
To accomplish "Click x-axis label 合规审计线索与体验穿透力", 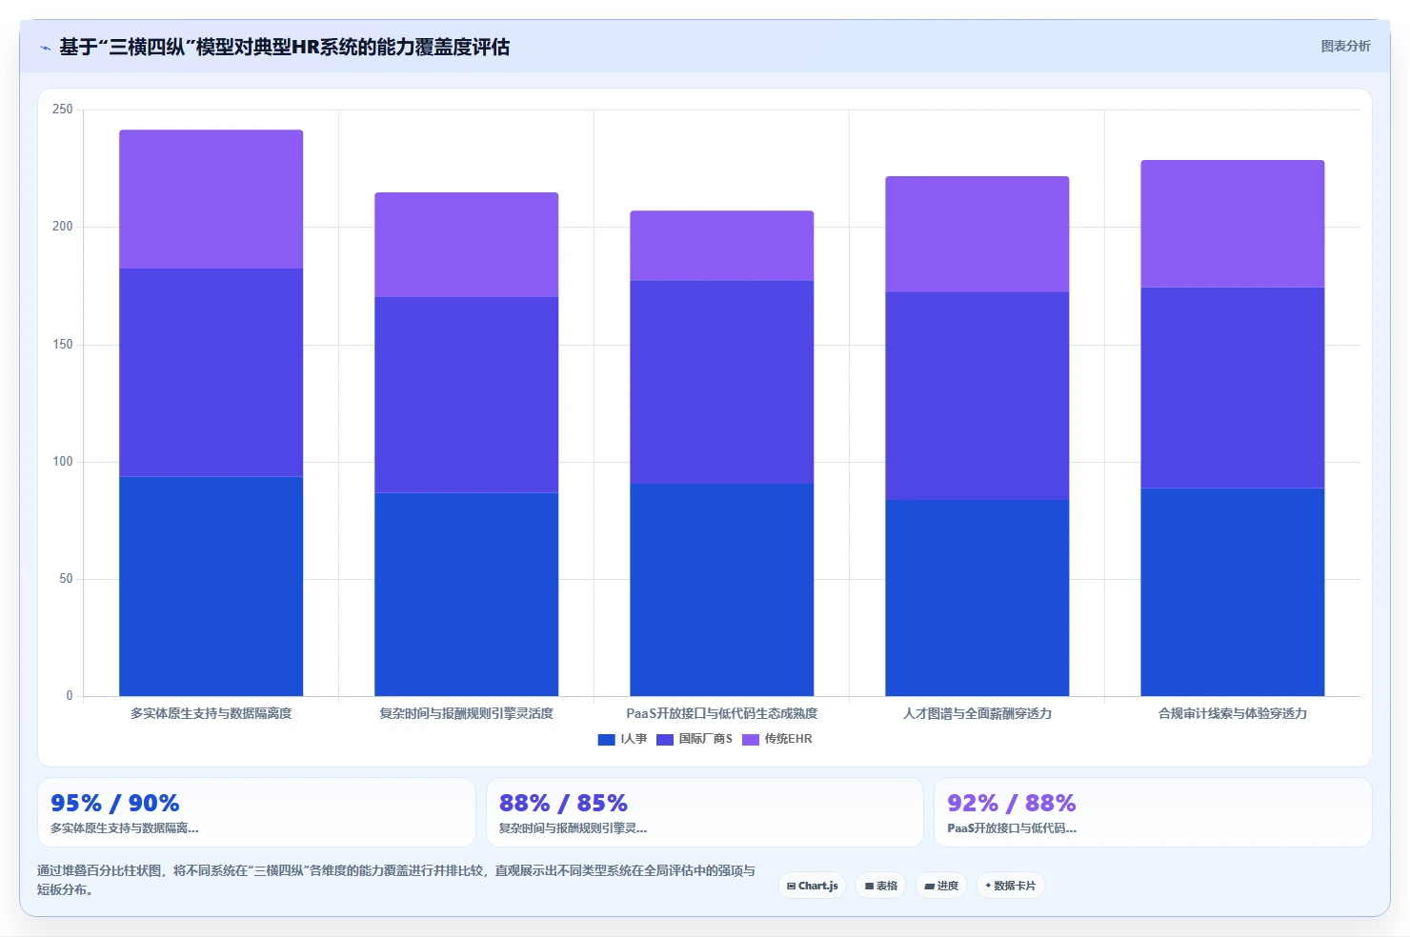I will 1232,713.
